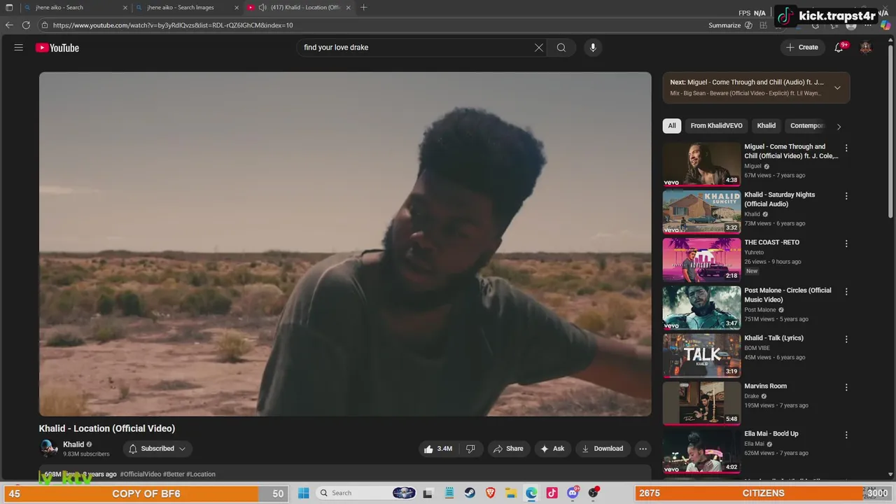Click the #OfficialVideo hashtag
896x504 pixels.
click(141, 475)
